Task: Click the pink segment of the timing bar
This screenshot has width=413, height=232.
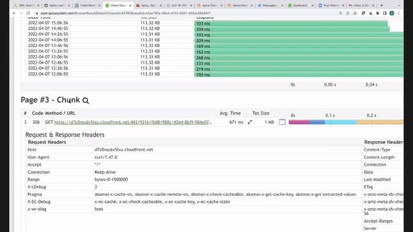Action: (x=299, y=122)
